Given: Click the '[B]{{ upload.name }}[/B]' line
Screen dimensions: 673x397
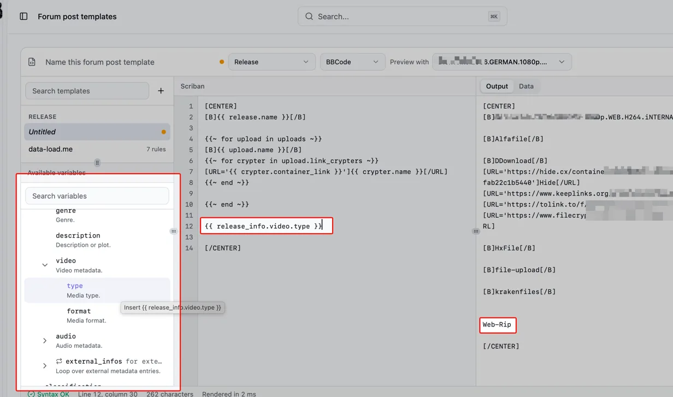Looking at the screenshot, I should coord(253,150).
